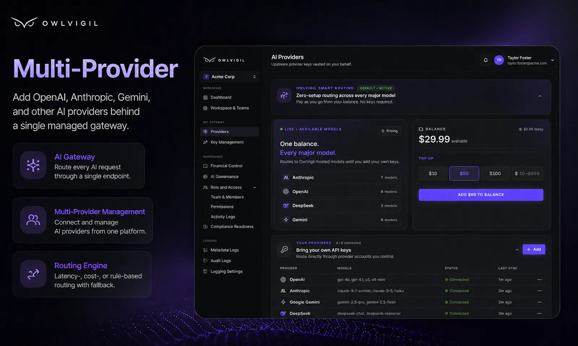Click the Pricing button
The width and height of the screenshot is (578, 346).
click(x=389, y=131)
